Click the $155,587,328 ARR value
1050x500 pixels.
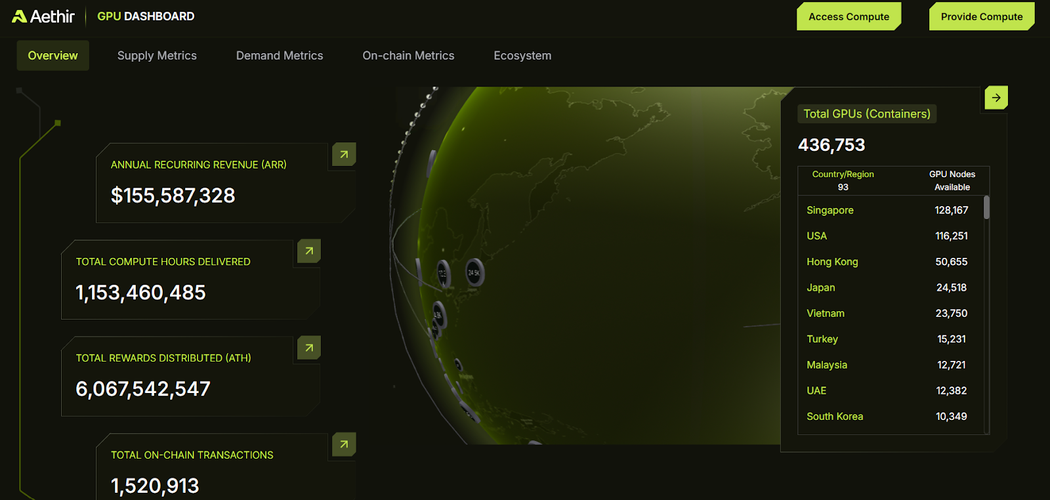pyautogui.click(x=173, y=196)
